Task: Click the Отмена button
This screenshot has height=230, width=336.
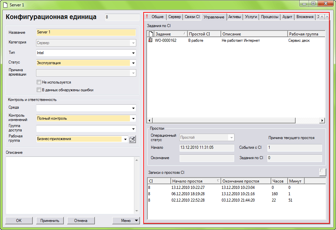Action: coord(81,221)
